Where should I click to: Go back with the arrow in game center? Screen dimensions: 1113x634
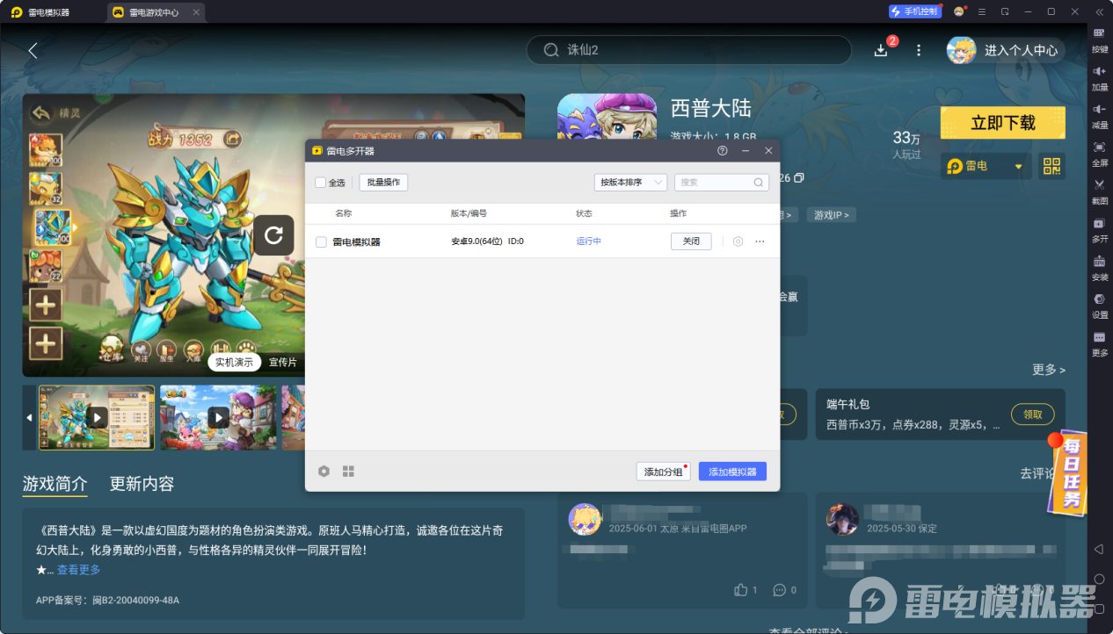pos(33,50)
